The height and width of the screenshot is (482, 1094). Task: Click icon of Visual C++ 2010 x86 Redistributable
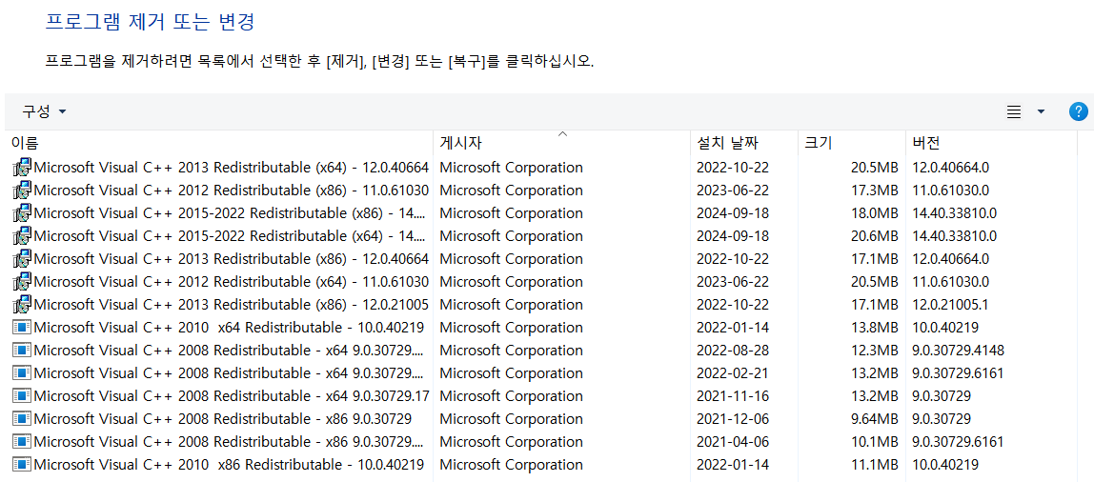(22, 465)
